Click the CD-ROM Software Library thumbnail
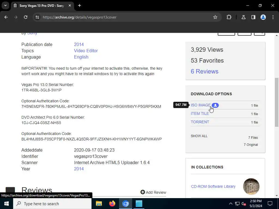279x209 pixels. pyautogui.click(x=251, y=186)
